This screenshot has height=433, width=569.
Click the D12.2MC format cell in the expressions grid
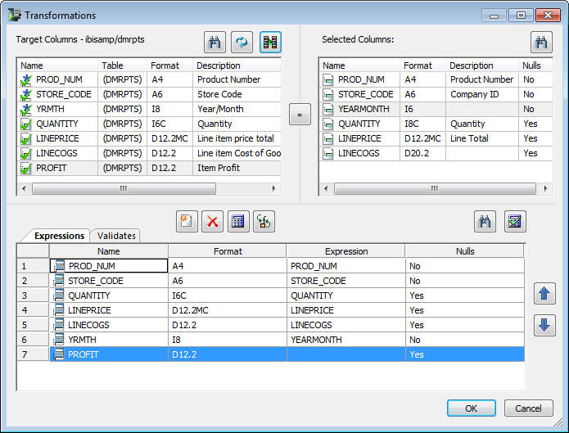(227, 310)
